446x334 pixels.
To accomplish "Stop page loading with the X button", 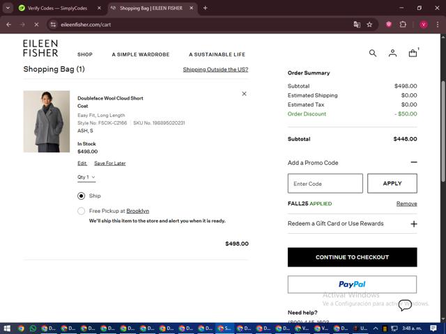I will point(36,25).
